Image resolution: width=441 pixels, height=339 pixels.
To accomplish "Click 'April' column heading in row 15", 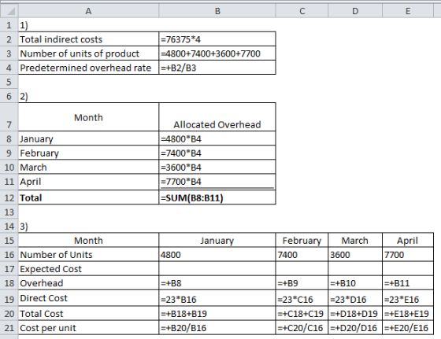I will click(x=408, y=241).
